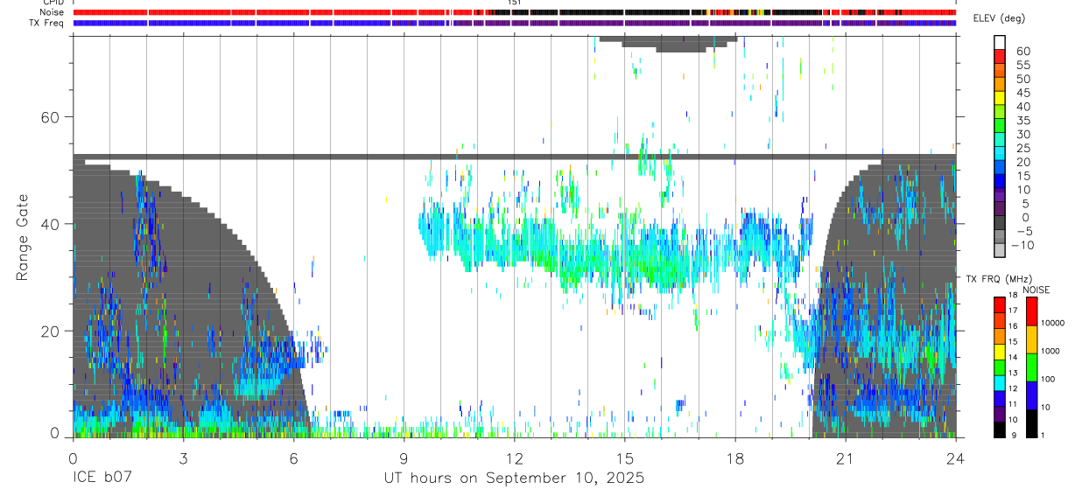1075x496 pixels.
Task: Click the 6 hour label on time axis
Action: [293, 457]
